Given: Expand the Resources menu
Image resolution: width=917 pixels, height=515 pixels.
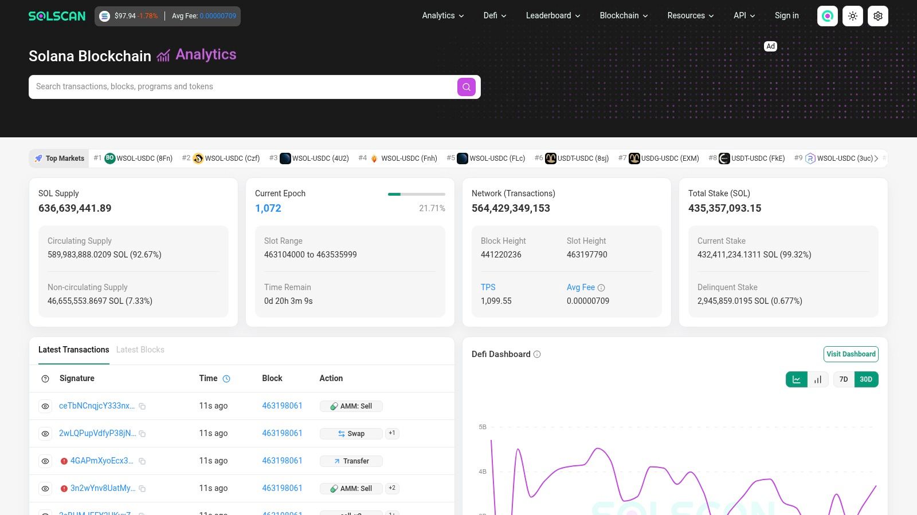Looking at the screenshot, I should pos(691,15).
